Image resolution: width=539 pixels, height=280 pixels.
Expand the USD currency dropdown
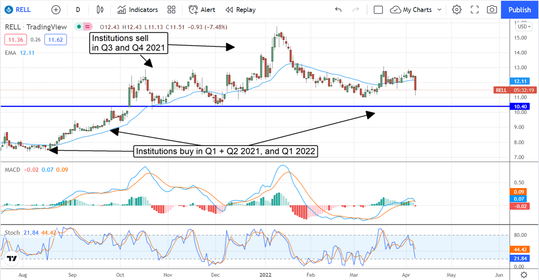pos(524,26)
